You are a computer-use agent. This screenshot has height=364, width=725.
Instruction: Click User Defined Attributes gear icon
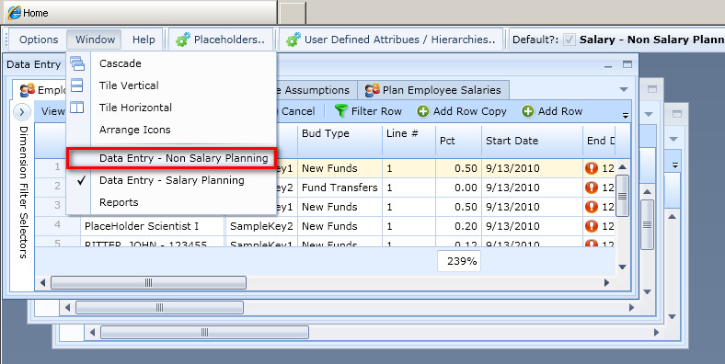coord(293,40)
